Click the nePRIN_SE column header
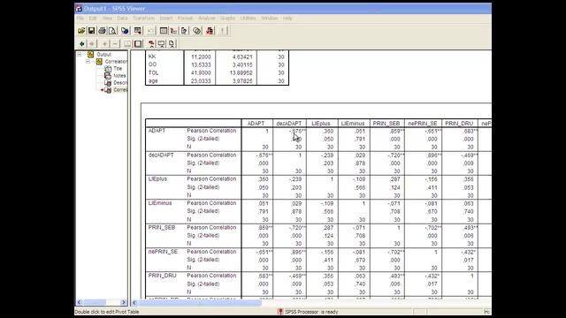The width and height of the screenshot is (566, 318). pos(423,124)
